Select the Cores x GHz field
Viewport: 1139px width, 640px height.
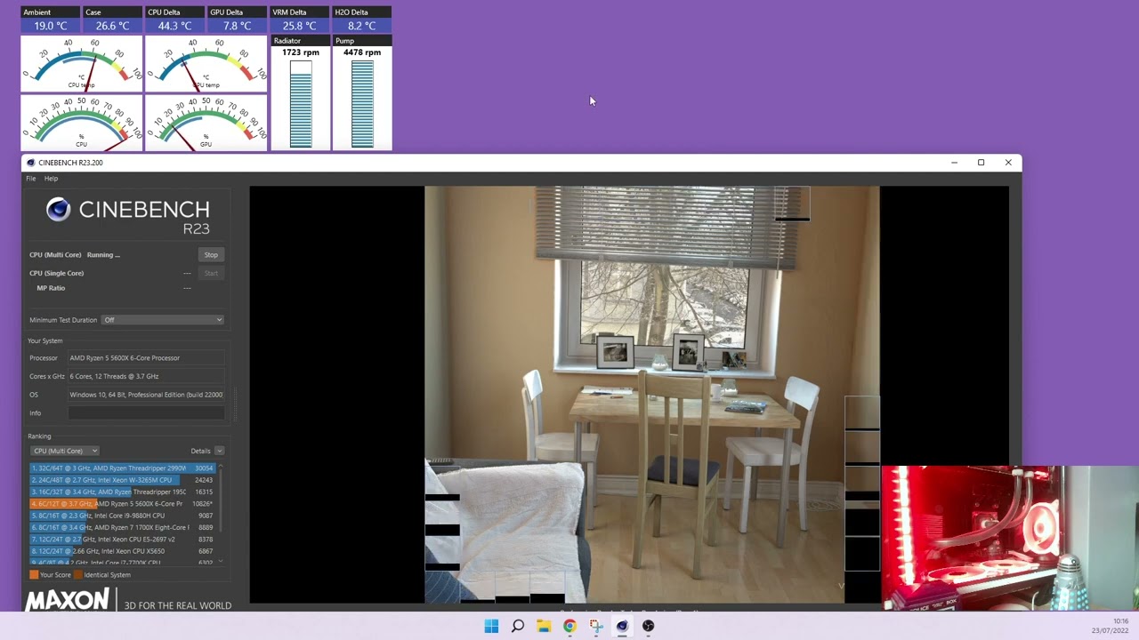coord(146,376)
